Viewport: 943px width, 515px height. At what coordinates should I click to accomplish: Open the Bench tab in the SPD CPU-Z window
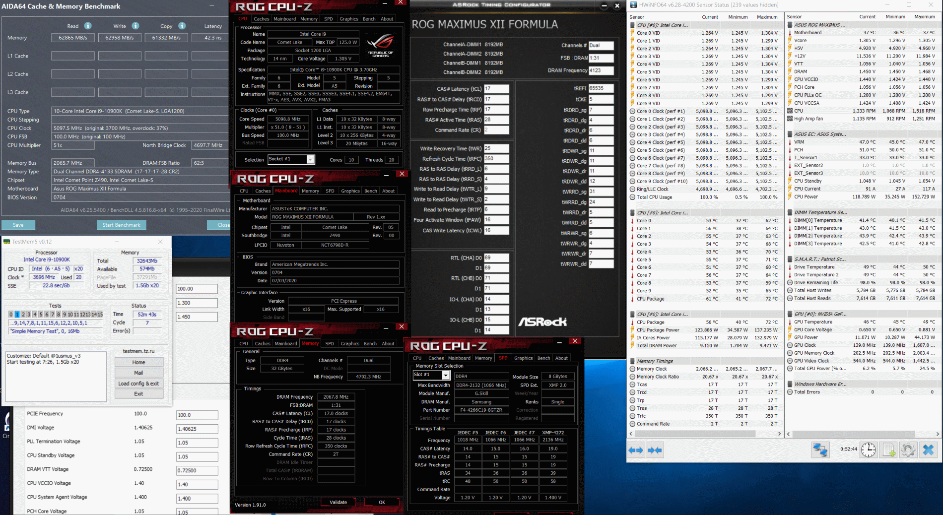click(x=543, y=358)
